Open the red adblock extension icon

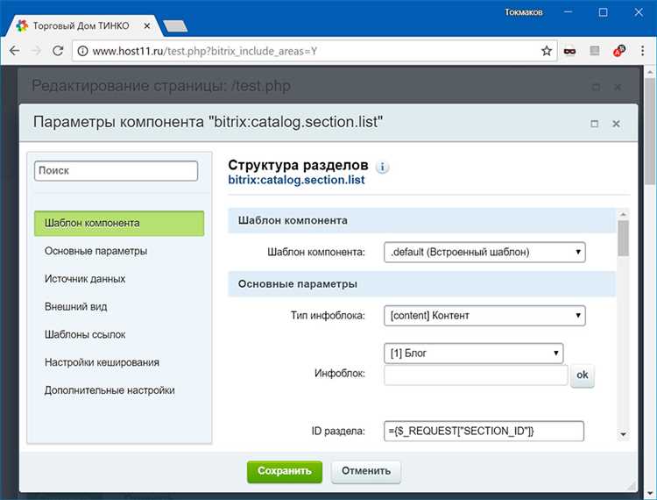click(618, 51)
